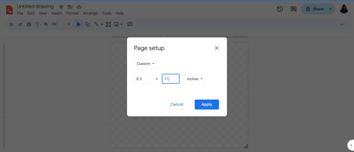
Task: Open the Inches unit dropdown
Action: pos(194,79)
